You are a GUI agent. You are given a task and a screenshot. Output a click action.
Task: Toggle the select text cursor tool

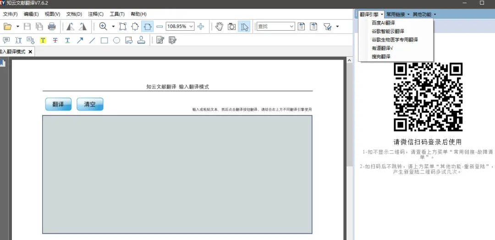244,27
